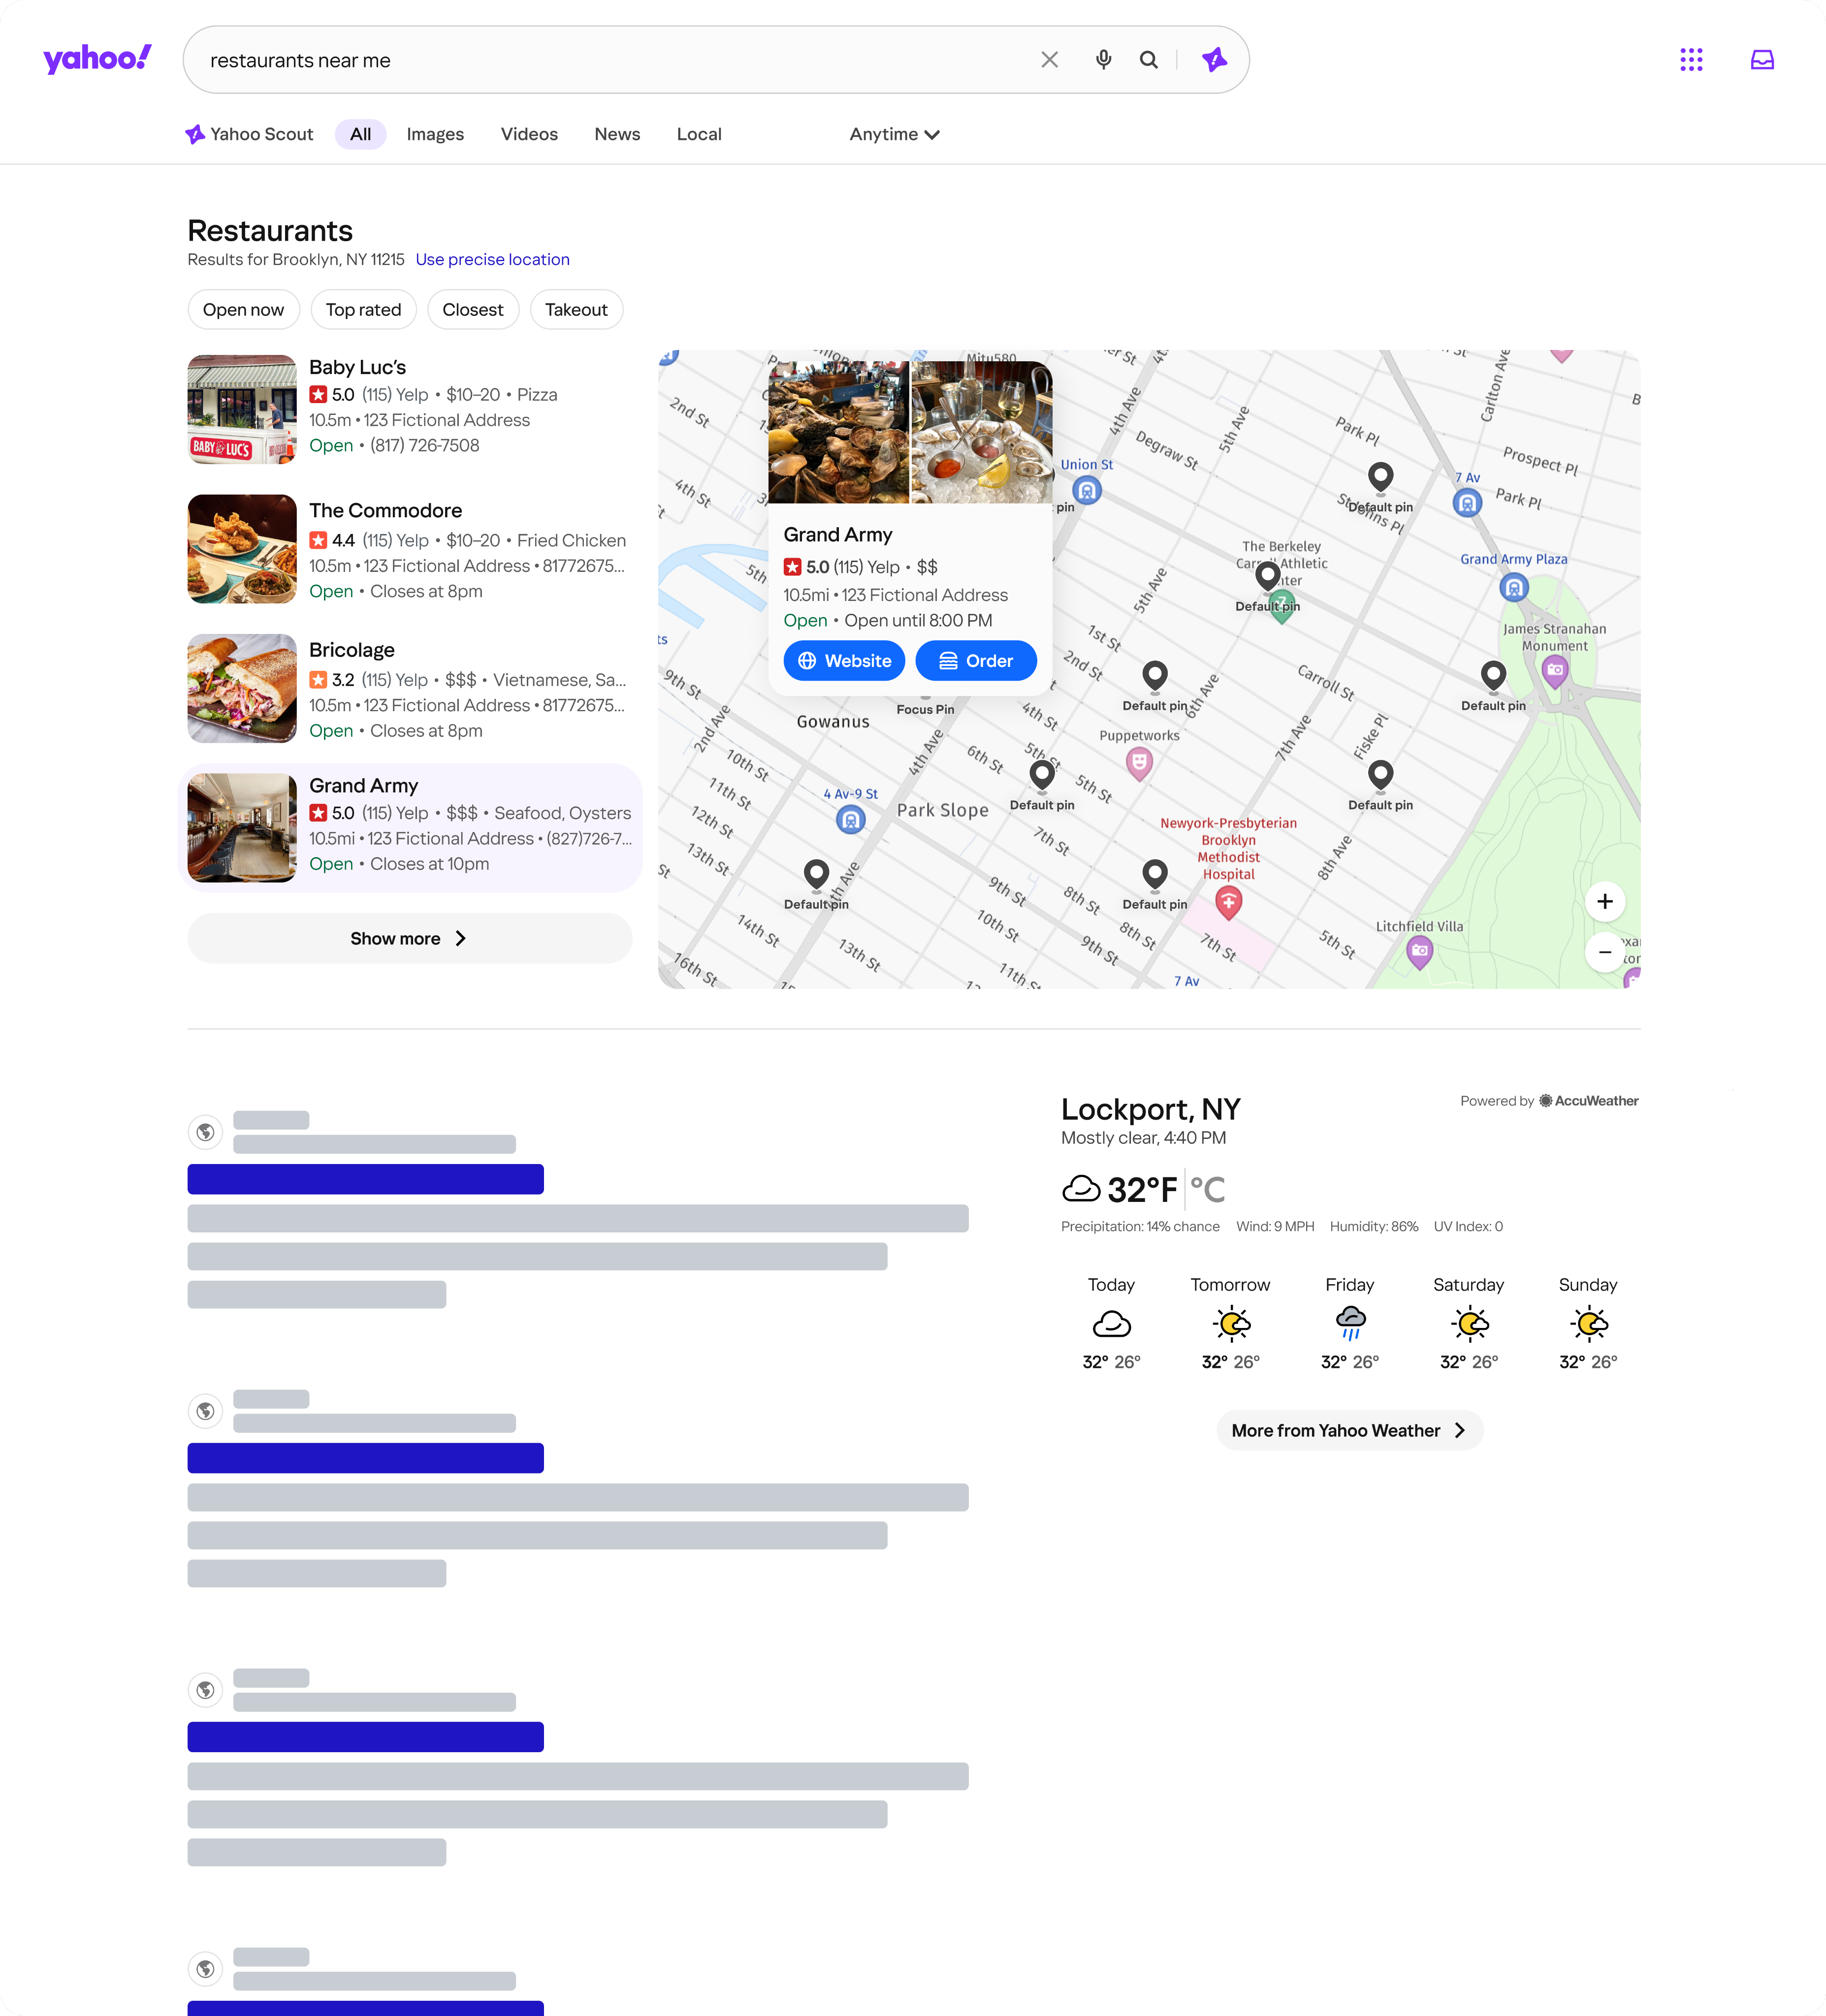
Task: Click Use precise location link
Action: [492, 259]
